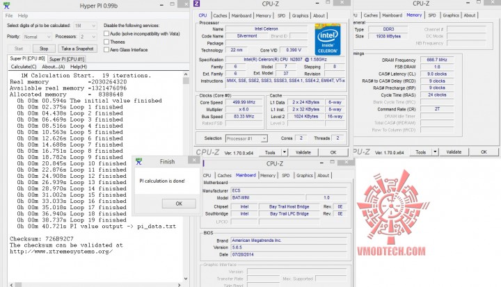Expand Tools arrow in Memory tab window

435,152
